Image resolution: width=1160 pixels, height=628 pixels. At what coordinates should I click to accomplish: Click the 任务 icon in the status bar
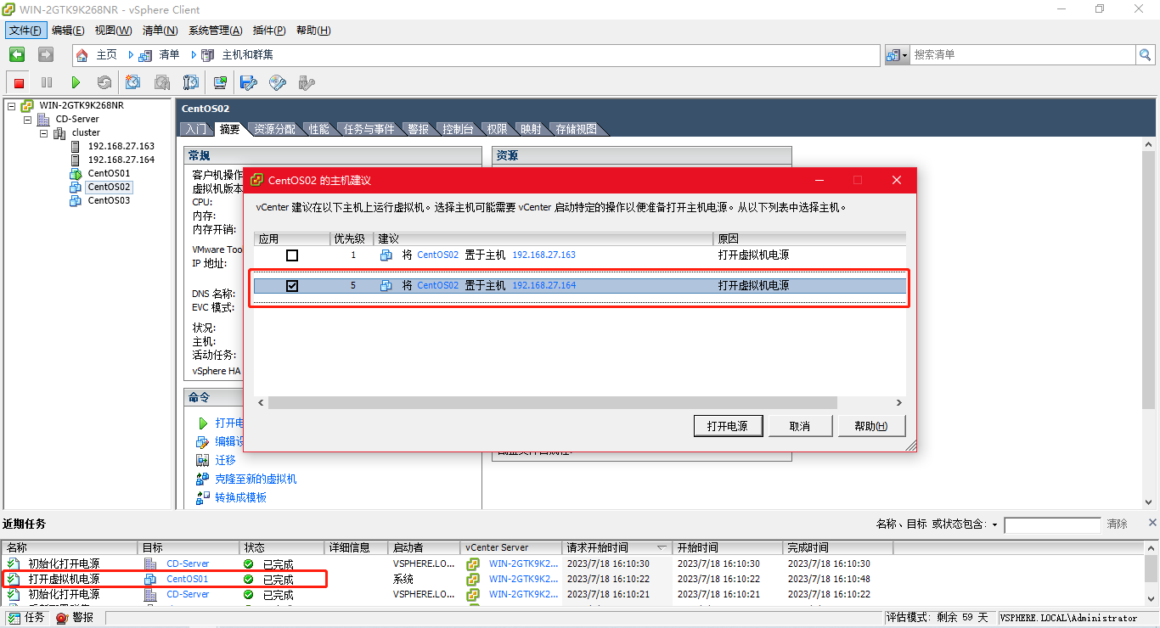[x=14, y=618]
